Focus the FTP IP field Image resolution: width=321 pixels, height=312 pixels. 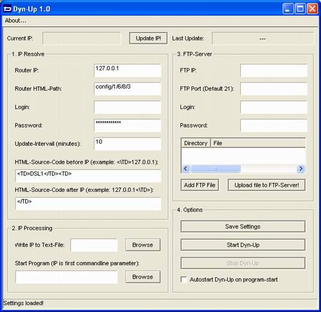point(273,71)
